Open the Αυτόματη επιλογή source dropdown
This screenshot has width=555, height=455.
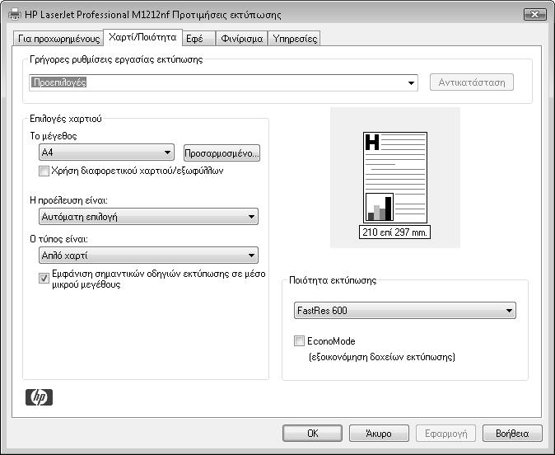(148, 217)
